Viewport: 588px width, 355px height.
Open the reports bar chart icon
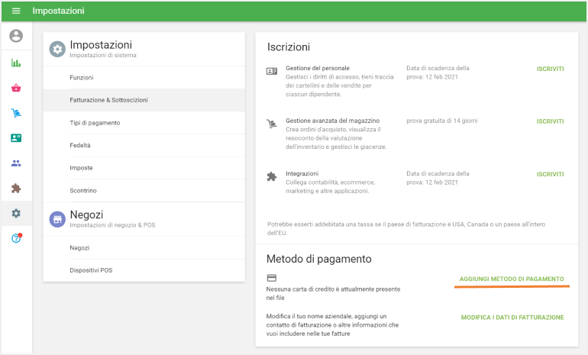tap(16, 63)
